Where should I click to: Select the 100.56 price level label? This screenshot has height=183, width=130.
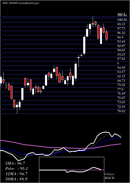tap(122, 20)
